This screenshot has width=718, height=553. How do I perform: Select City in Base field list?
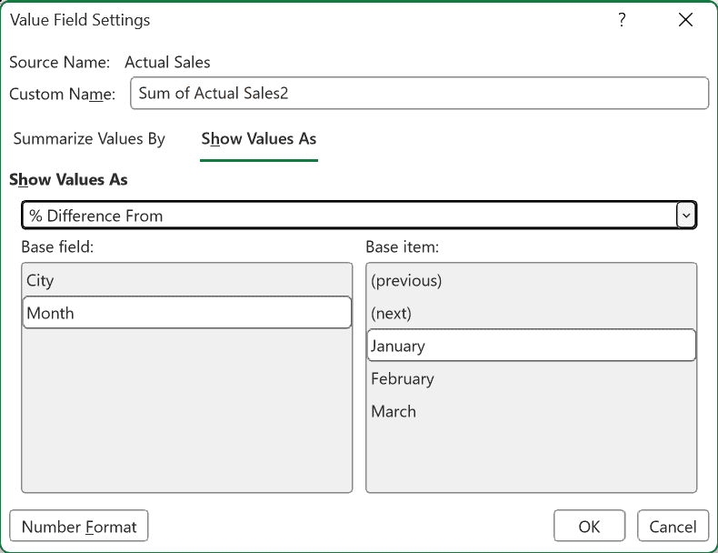coord(187,280)
